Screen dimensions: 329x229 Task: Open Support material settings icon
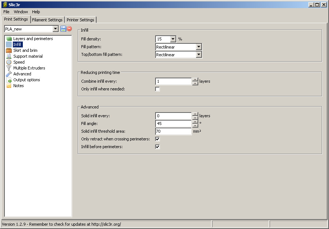pos(9,56)
